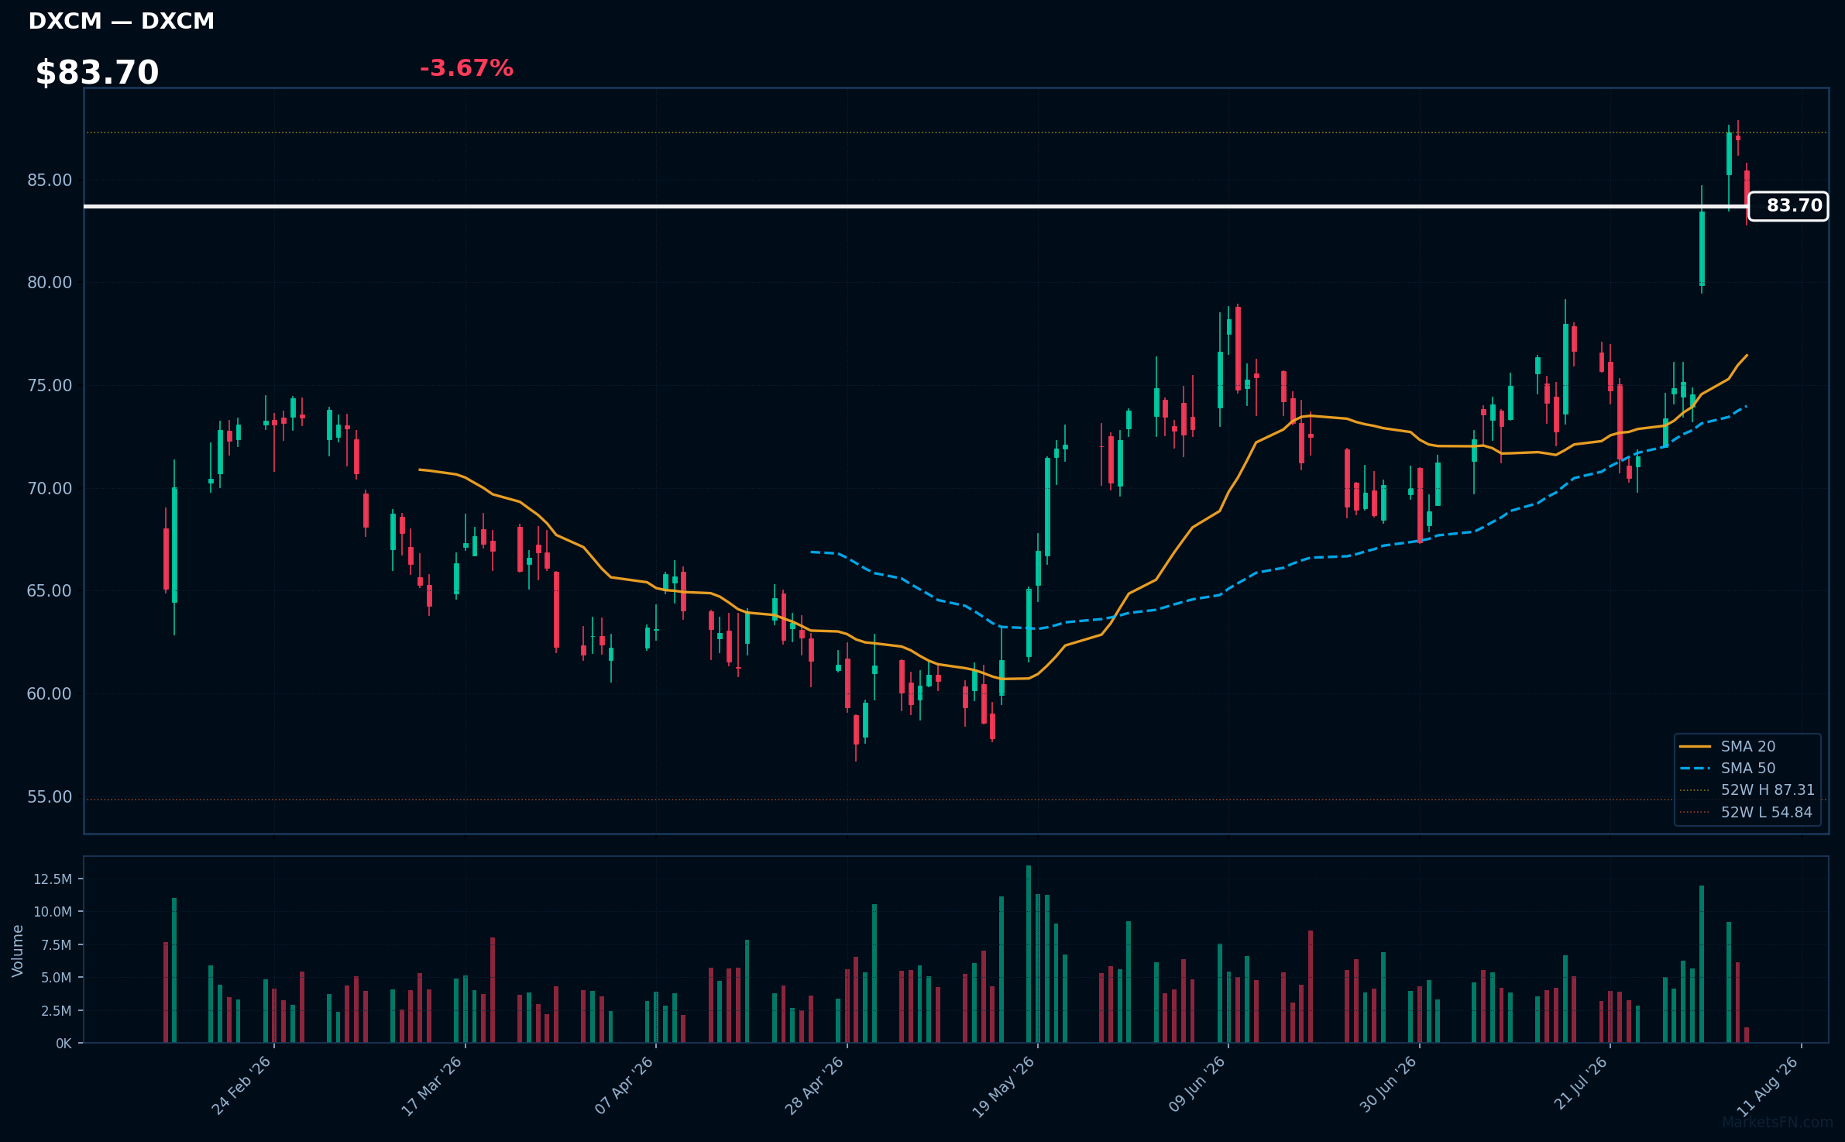Click the orange SMA 20 line swatch in legend
This screenshot has height=1142, width=1845.
tap(1695, 746)
